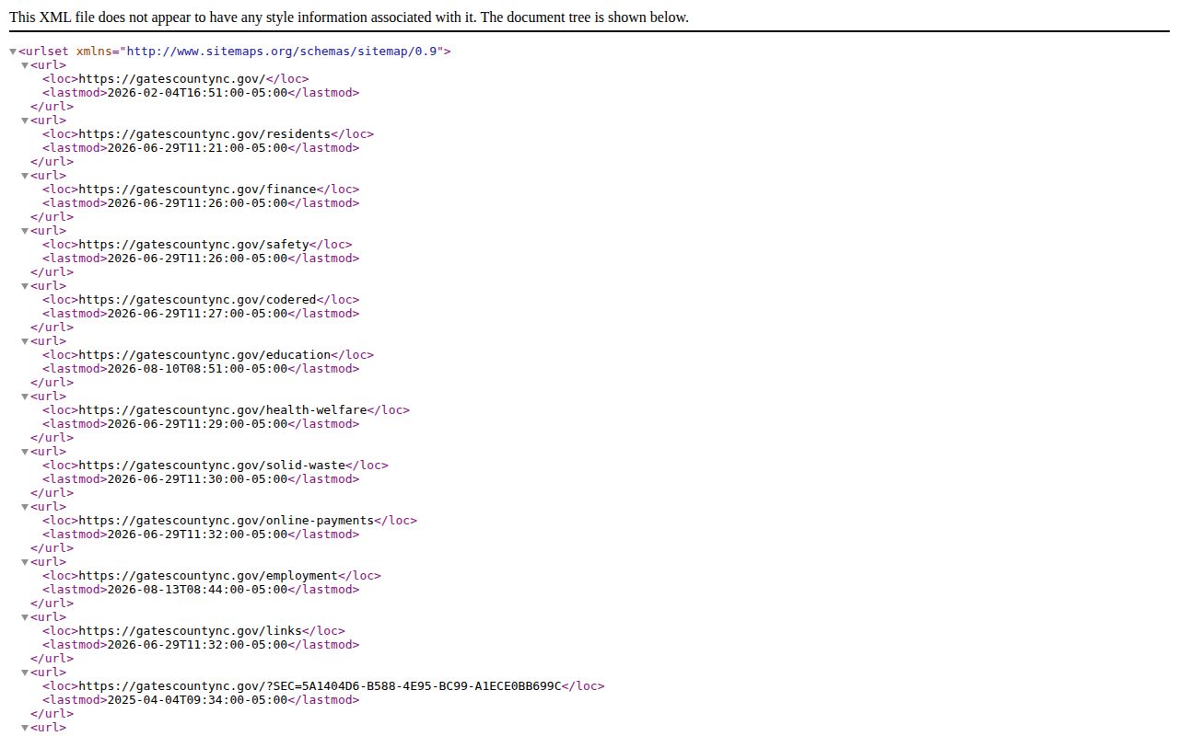Click the text https://gatescountync.gov/finance
The width and height of the screenshot is (1179, 736).
pos(197,190)
